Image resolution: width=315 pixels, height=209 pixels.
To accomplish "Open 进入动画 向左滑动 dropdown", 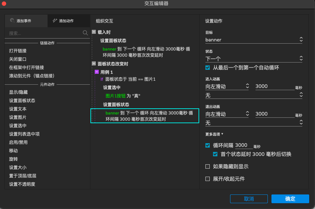I will point(227,87).
